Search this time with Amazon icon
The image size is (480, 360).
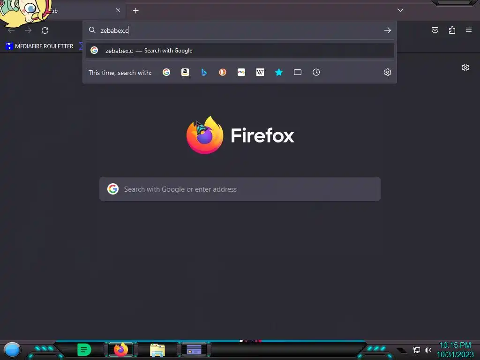tap(185, 72)
